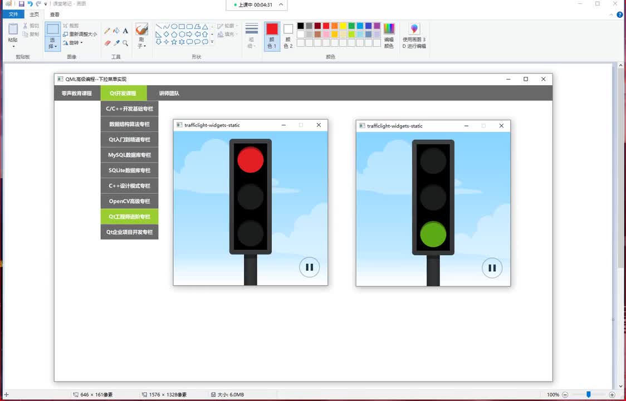Image resolution: width=626 pixels, height=401 pixels.
Task: Click the Redo arrow in title bar
Action: (38, 3)
